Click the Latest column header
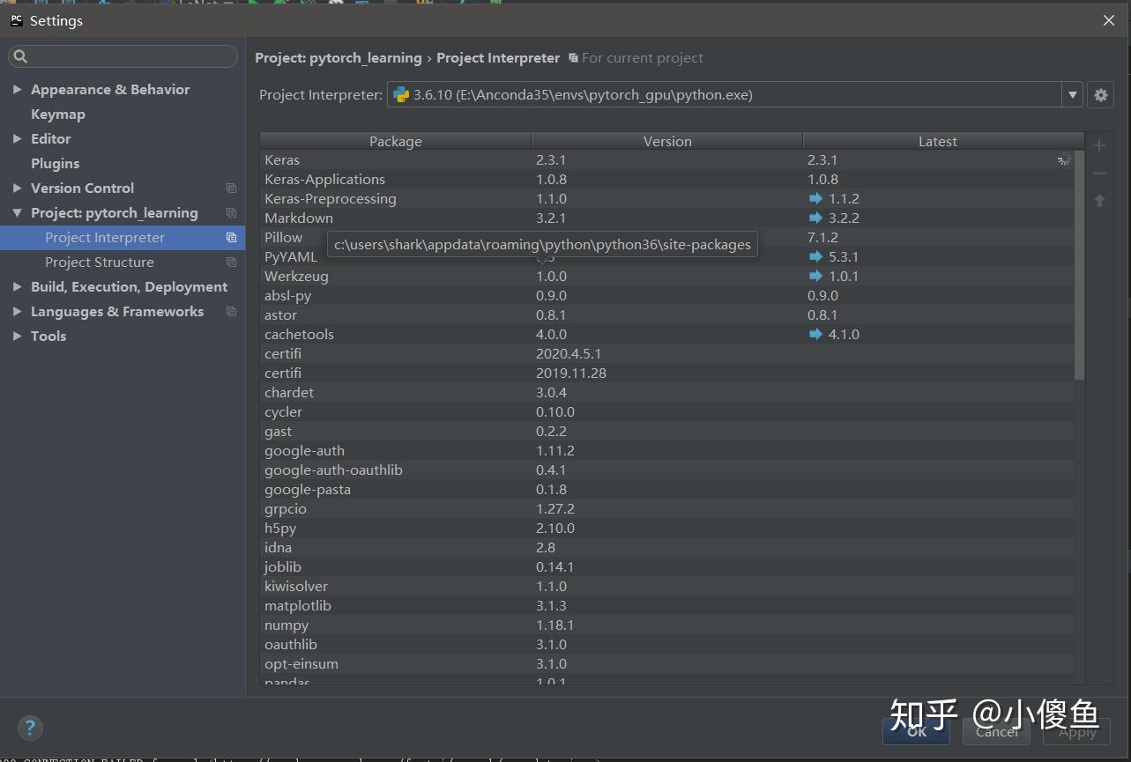Image resolution: width=1131 pixels, height=762 pixels. (x=938, y=141)
